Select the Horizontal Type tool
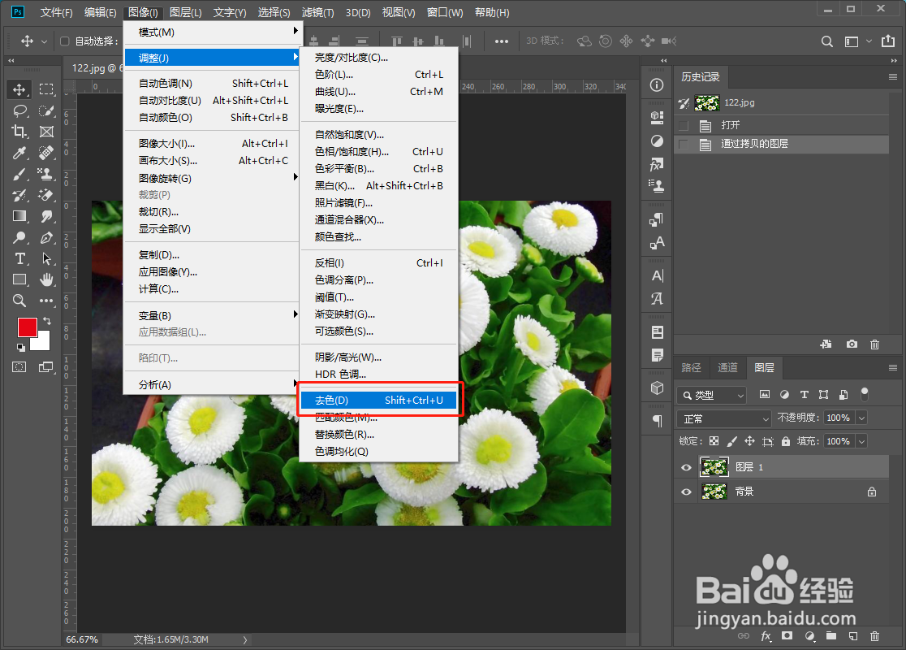The width and height of the screenshot is (906, 650). [x=19, y=258]
